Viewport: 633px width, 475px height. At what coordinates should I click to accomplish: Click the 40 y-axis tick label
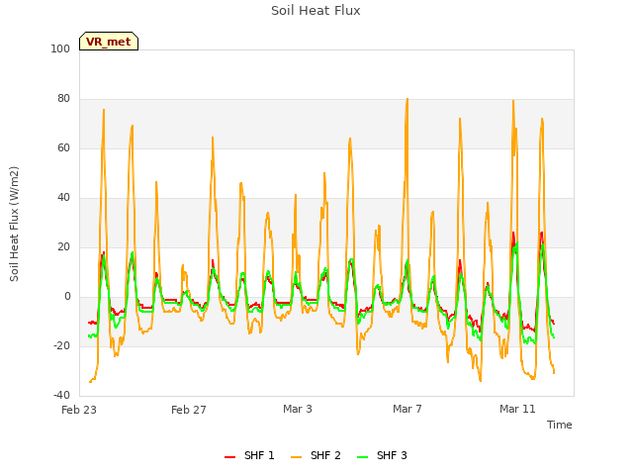coord(63,198)
